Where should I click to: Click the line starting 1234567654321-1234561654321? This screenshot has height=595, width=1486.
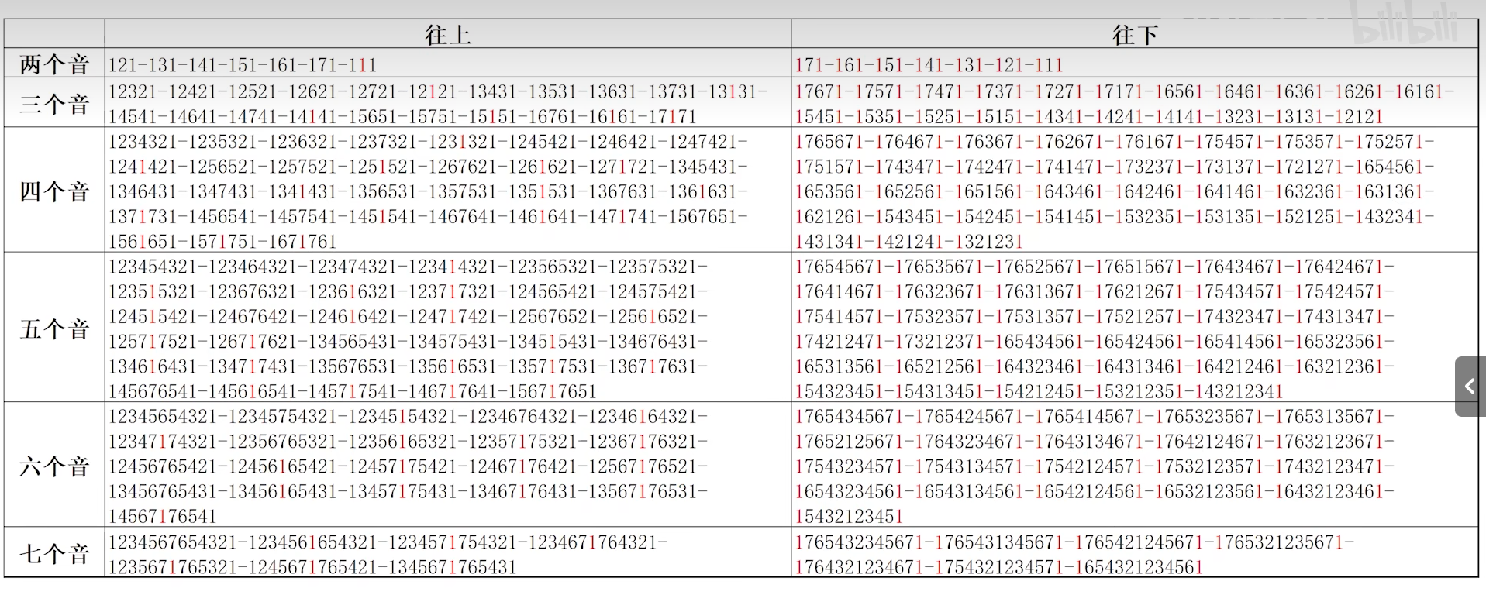click(388, 542)
